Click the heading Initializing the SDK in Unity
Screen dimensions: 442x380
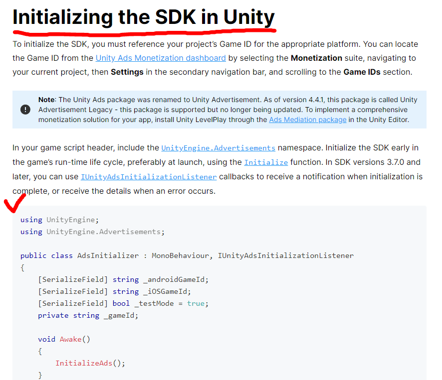click(144, 17)
